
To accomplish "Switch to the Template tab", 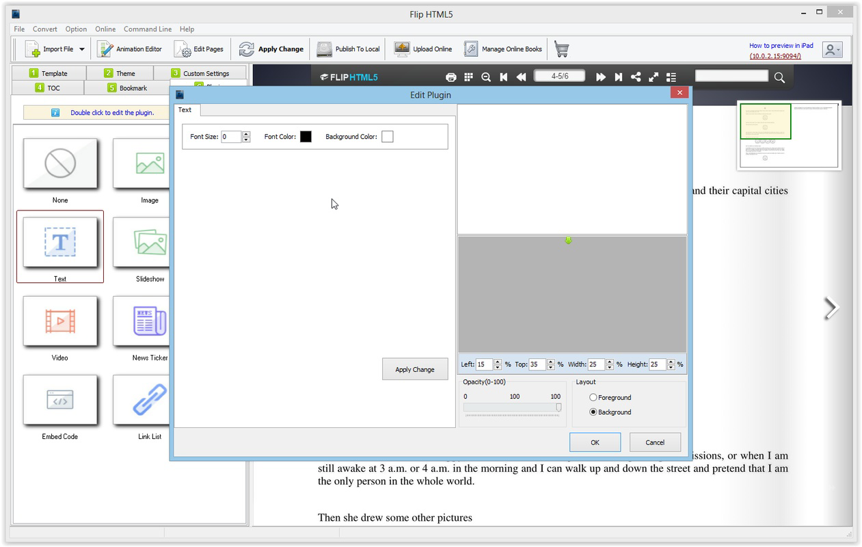I will coord(48,73).
